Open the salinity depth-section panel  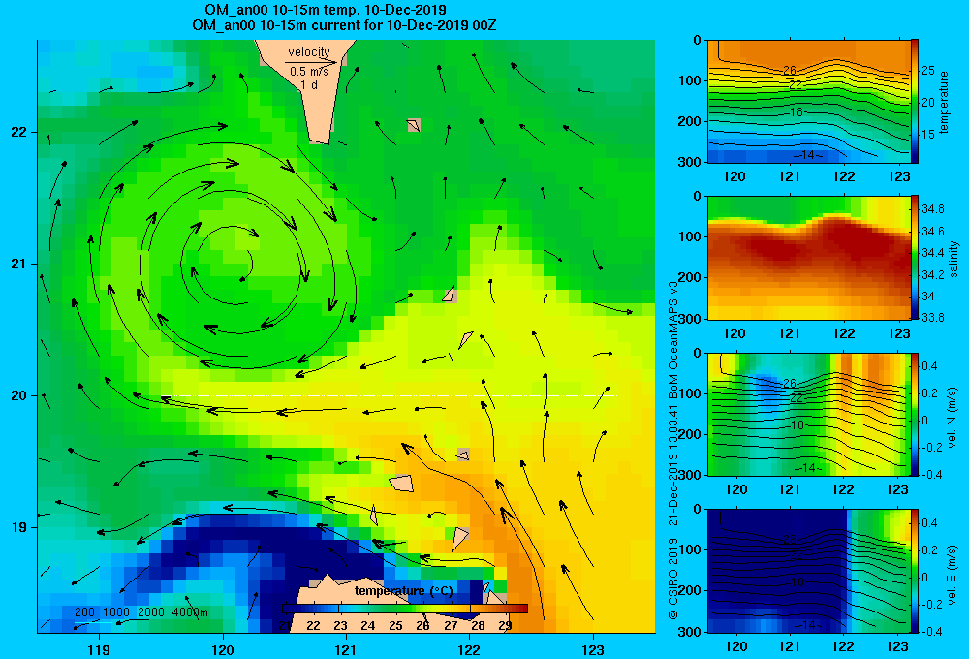(x=808, y=258)
